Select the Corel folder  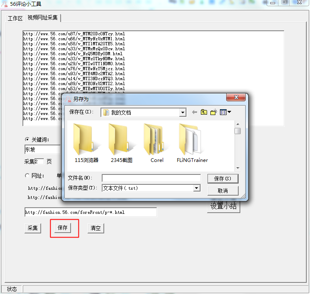point(157,143)
